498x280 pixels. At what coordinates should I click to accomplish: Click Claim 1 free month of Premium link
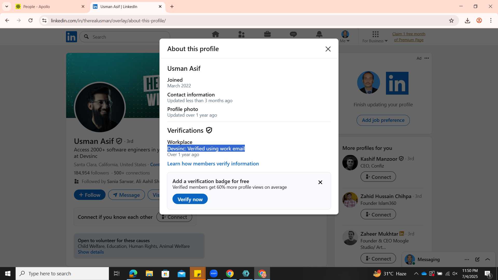[409, 37]
